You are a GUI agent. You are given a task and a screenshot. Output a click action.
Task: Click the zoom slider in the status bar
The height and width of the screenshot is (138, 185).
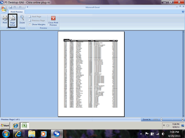(172, 119)
